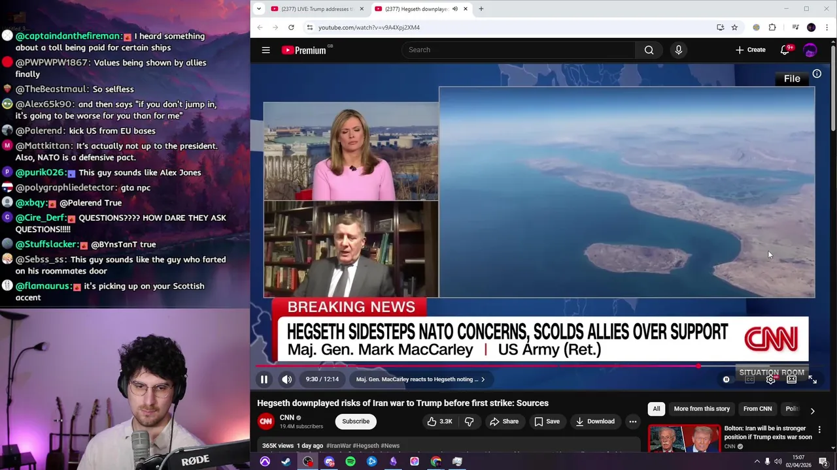837x470 pixels.
Task: Open YouTube notifications bell
Action: tap(785, 50)
